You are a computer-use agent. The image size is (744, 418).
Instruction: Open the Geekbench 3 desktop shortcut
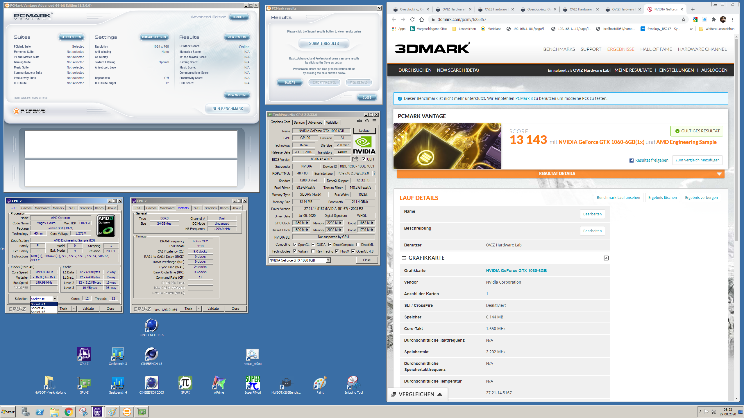point(118,356)
